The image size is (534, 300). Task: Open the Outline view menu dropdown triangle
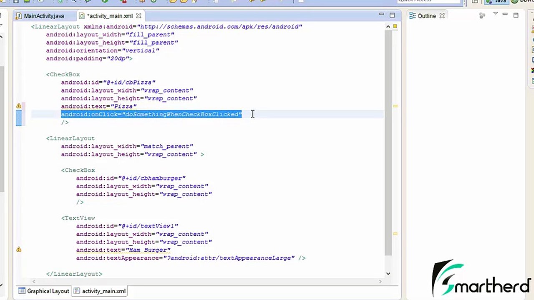496,14
